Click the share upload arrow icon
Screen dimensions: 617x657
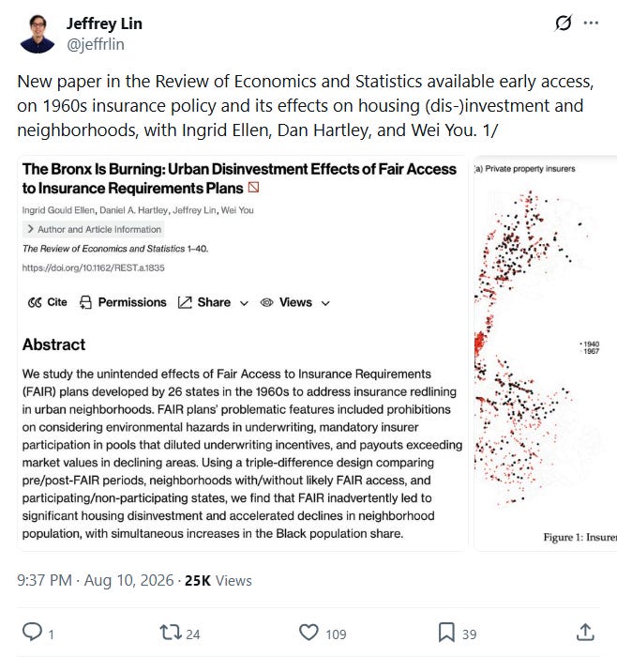coord(585,632)
